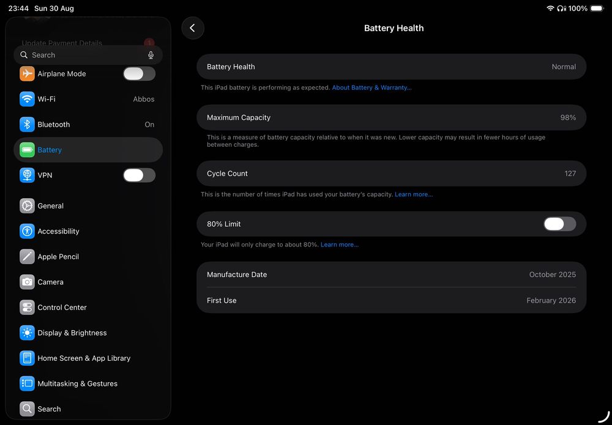Tap the General gear icon
This screenshot has height=425, width=612.
pyautogui.click(x=27, y=206)
